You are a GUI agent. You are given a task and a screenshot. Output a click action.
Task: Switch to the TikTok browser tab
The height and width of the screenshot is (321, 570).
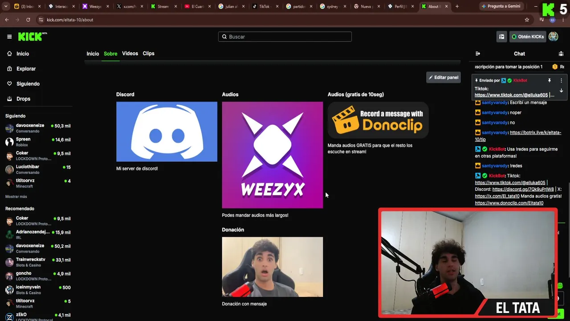click(265, 7)
